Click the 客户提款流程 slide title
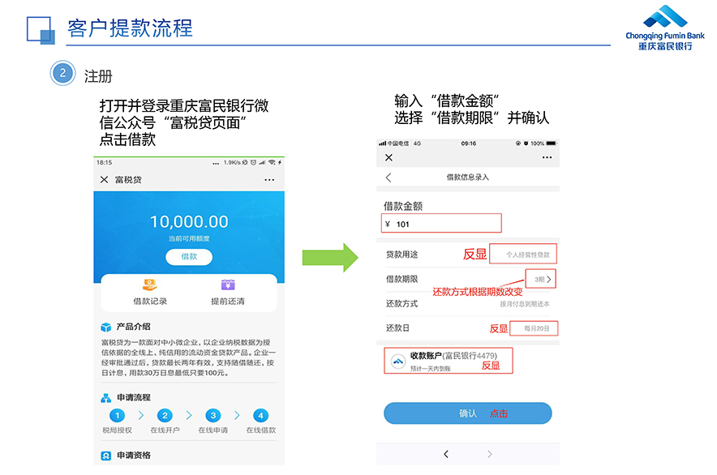 click(x=130, y=28)
